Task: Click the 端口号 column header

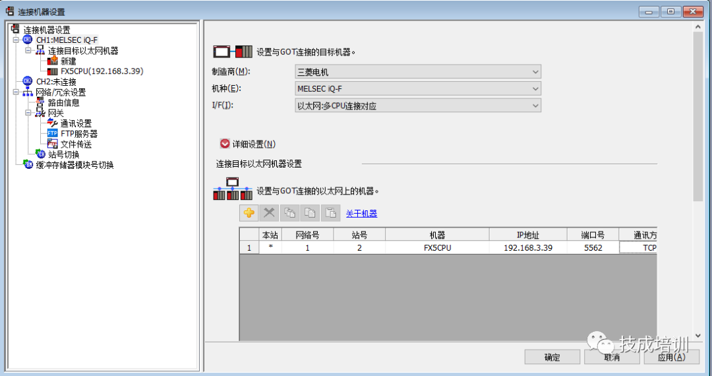Action: 593,235
